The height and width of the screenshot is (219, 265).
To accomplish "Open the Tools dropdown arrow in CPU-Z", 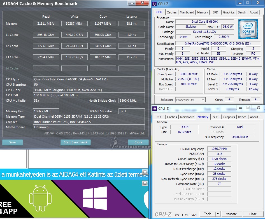I will click(x=218, y=214).
